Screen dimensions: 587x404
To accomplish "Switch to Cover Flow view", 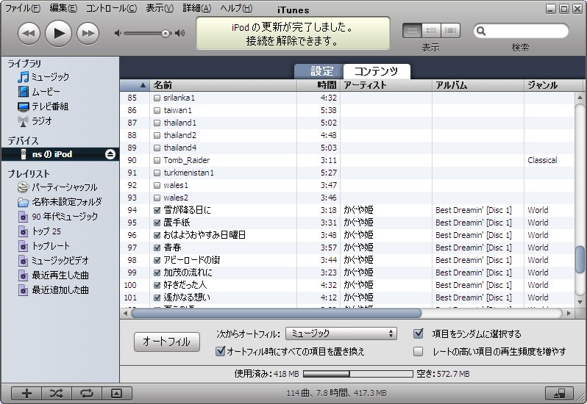I will 450,31.
